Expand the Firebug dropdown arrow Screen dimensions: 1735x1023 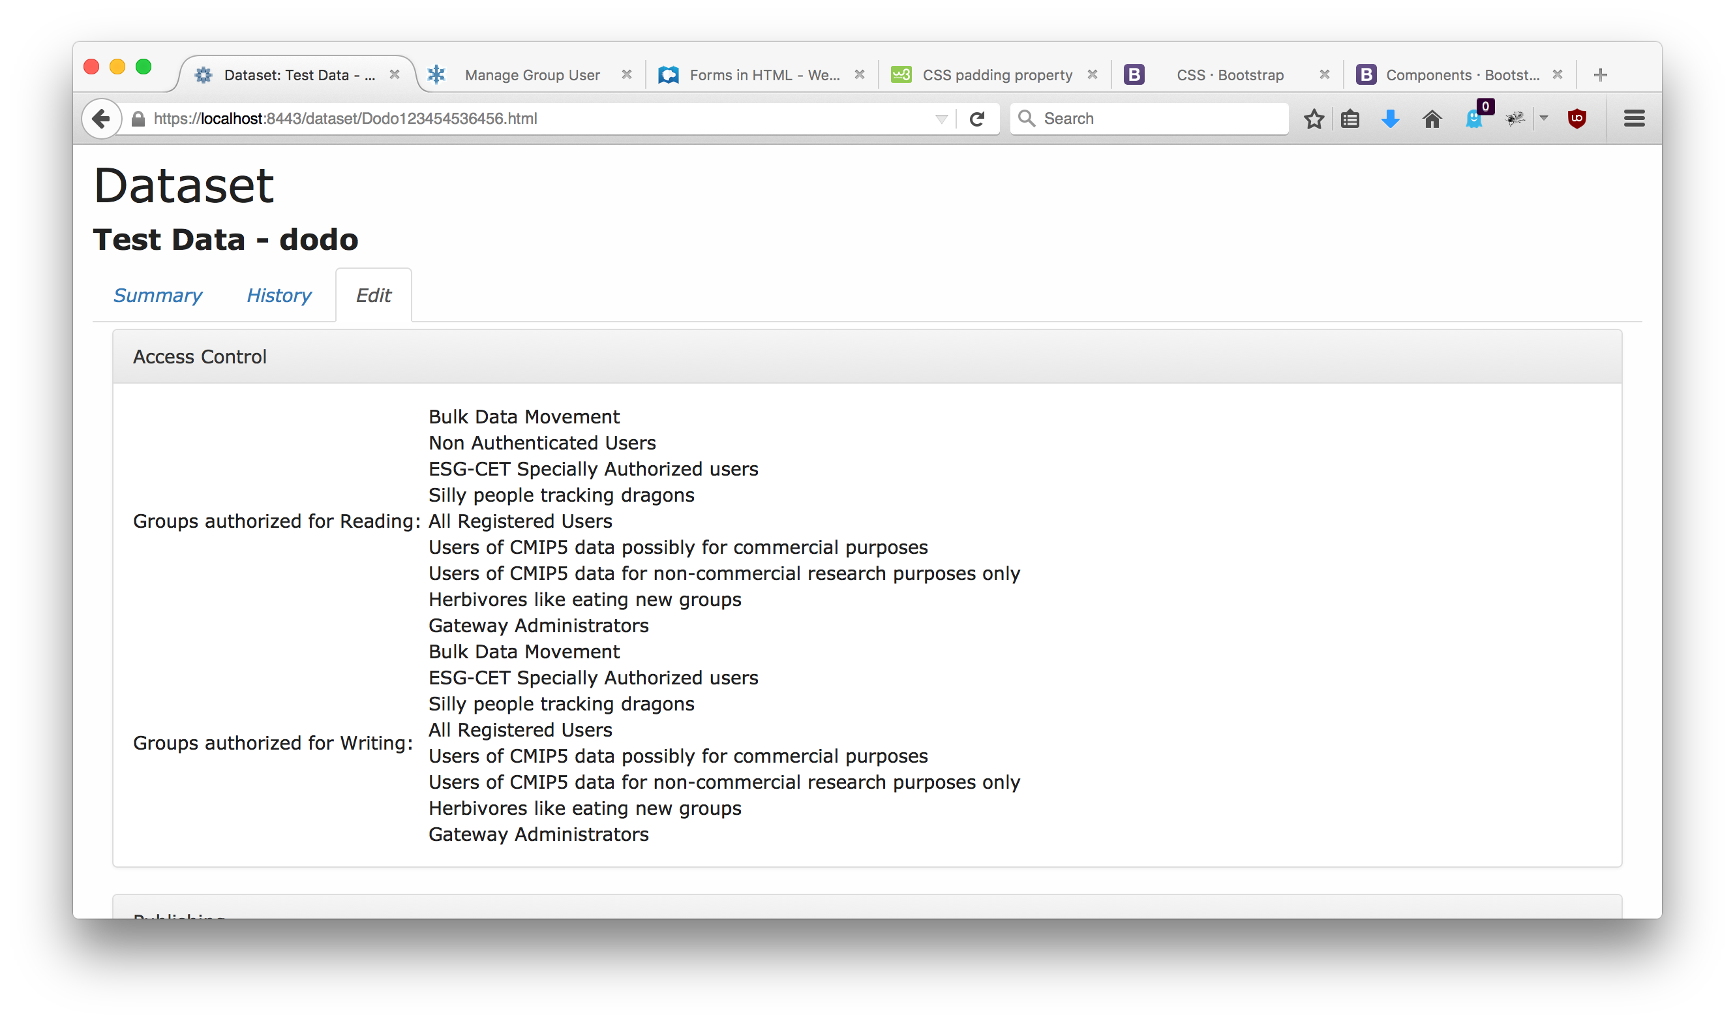(1543, 119)
